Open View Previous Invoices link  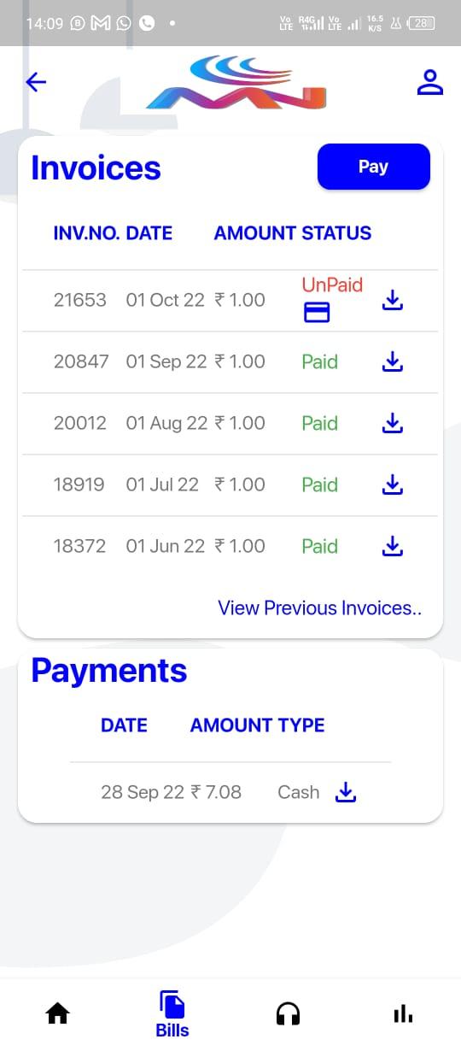point(320,608)
